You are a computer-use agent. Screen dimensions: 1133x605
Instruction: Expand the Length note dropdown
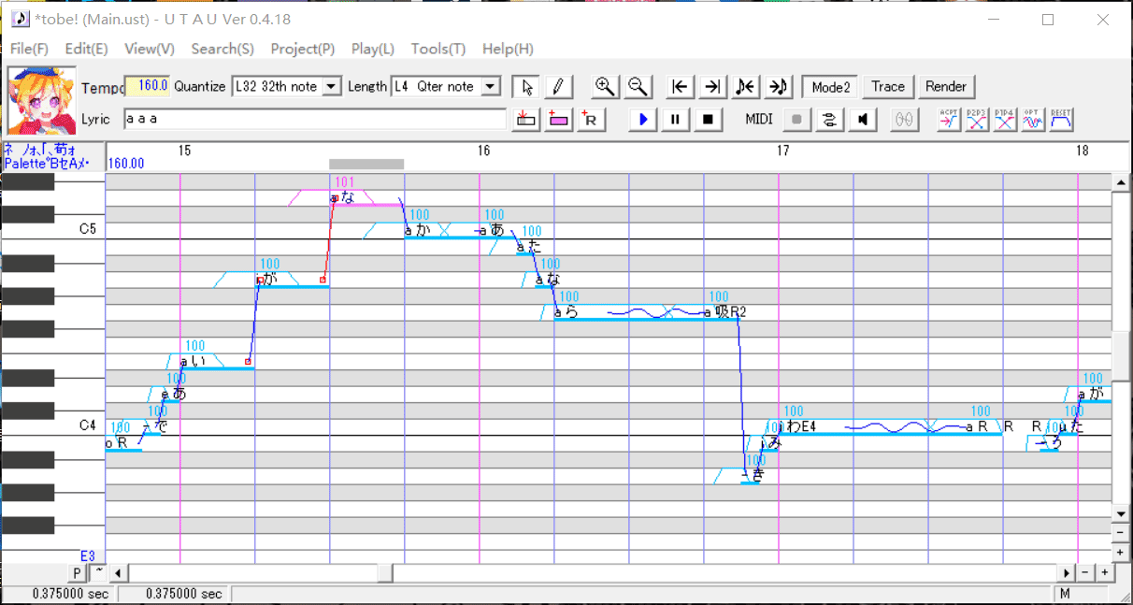point(491,87)
